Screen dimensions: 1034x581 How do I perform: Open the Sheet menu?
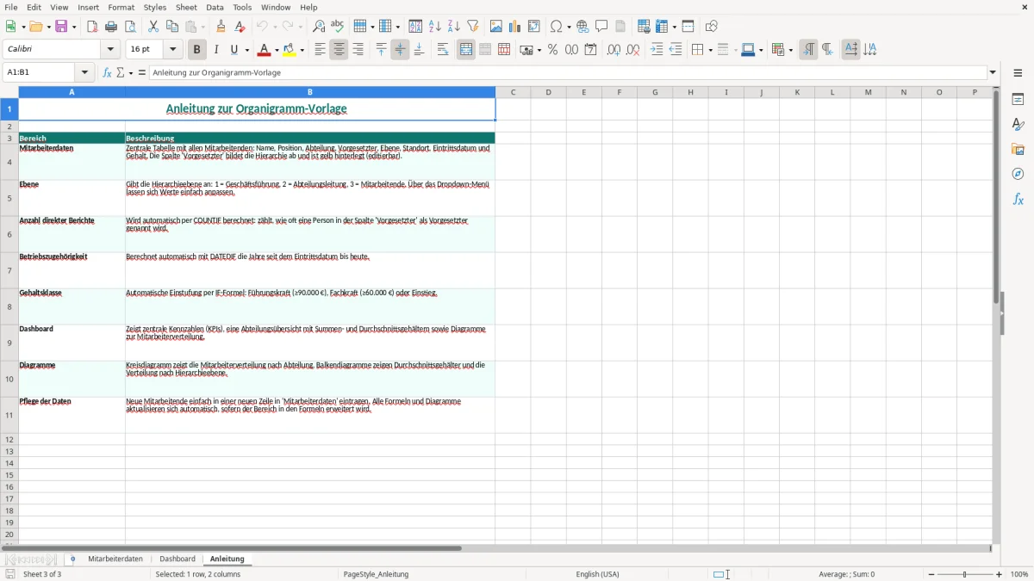(186, 7)
